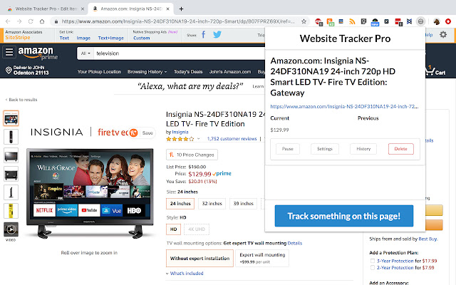Go to the browser home page icon
The height and width of the screenshot is (285, 456).
point(42,21)
